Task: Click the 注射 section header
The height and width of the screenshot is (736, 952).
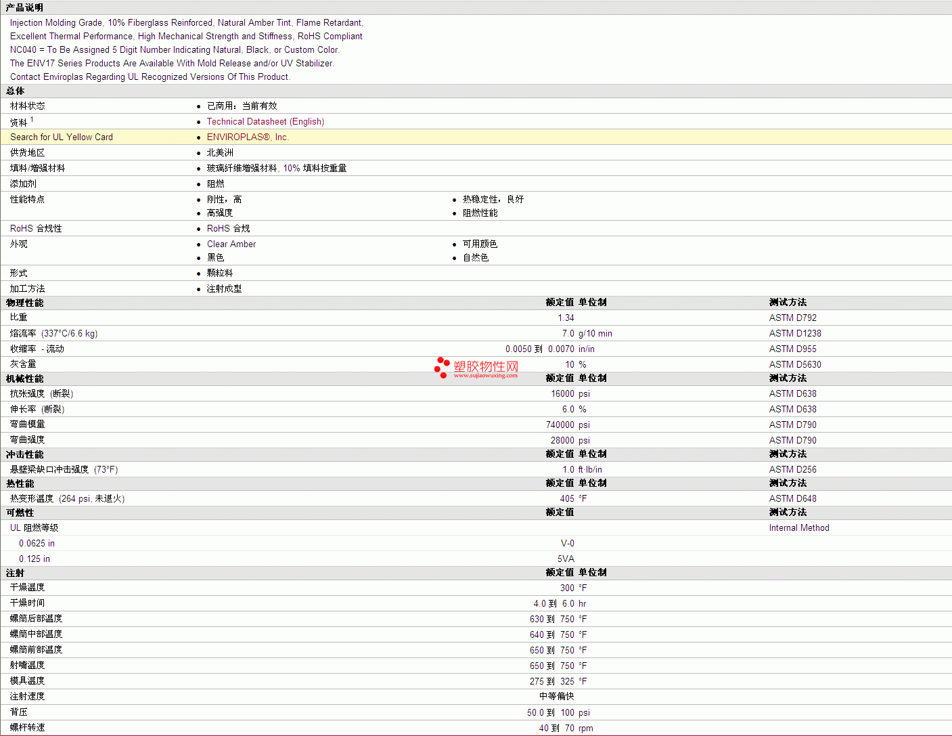Action: click(15, 573)
